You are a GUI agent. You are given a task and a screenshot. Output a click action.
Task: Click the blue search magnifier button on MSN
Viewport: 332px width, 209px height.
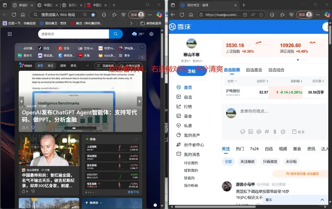tap(116, 34)
